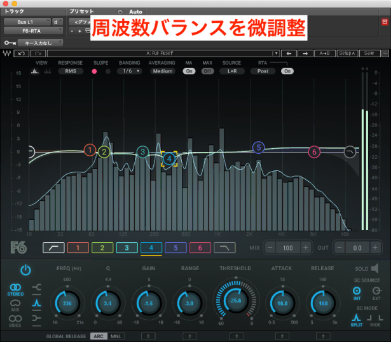
Task: Click EQ band node 6 on graph
Action: click(x=314, y=151)
